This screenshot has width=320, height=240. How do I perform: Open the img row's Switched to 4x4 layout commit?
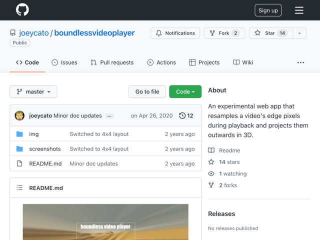[x=99, y=134]
